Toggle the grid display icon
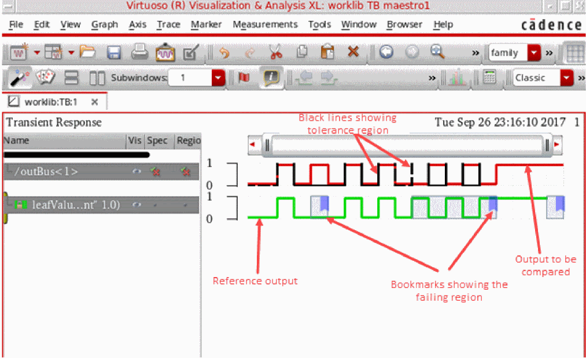This screenshot has height=358, width=586. [x=574, y=53]
